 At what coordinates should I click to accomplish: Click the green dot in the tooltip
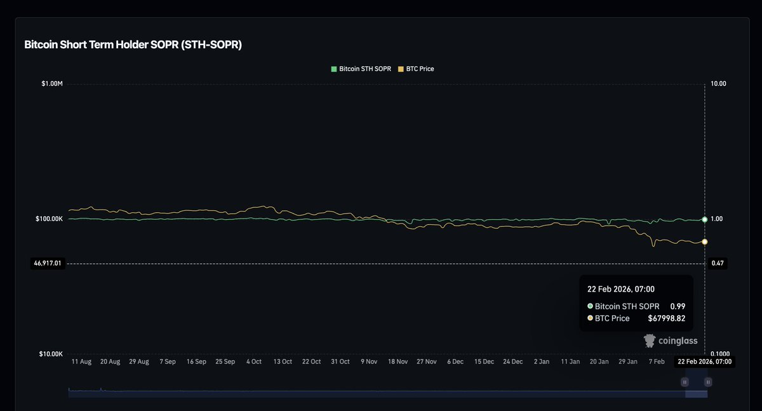pyautogui.click(x=590, y=306)
